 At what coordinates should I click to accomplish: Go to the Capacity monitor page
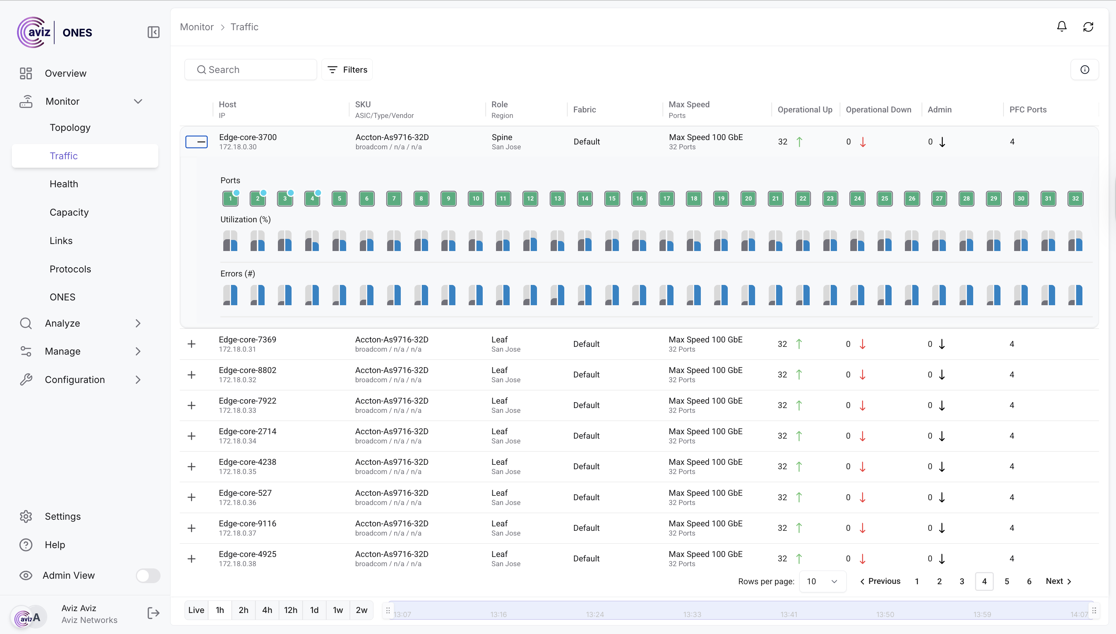click(x=69, y=212)
